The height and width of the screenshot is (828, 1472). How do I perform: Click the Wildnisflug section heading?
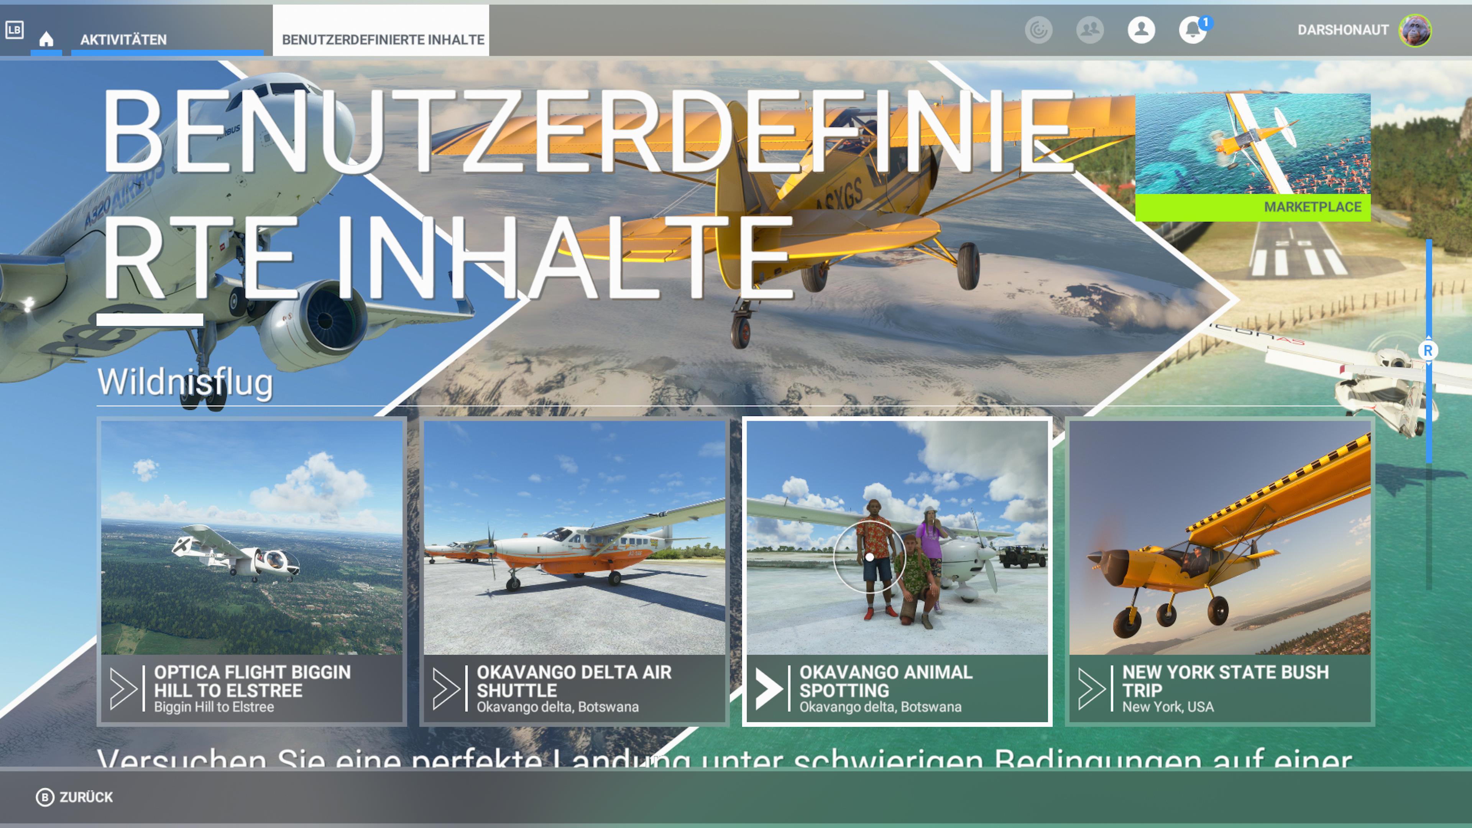tap(185, 382)
